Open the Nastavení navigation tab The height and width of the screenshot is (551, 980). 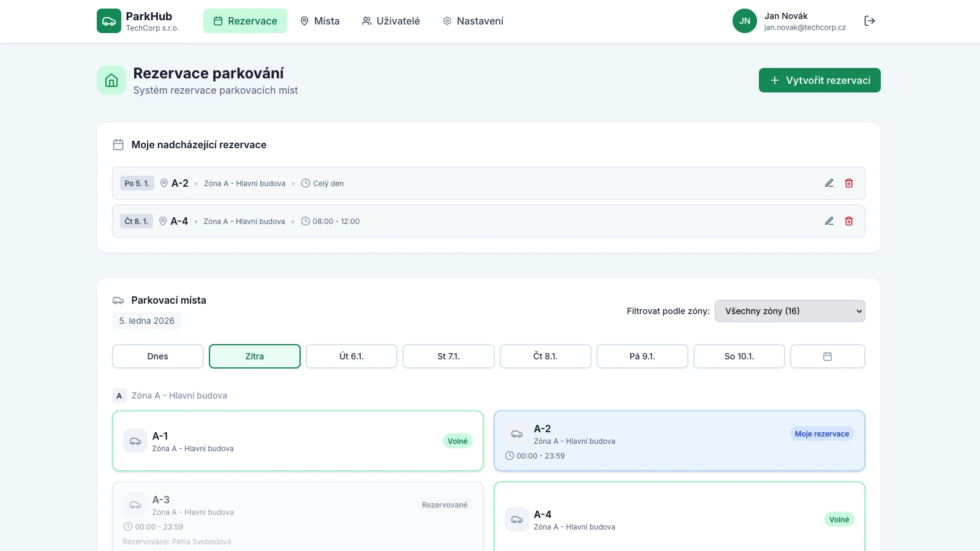(473, 21)
